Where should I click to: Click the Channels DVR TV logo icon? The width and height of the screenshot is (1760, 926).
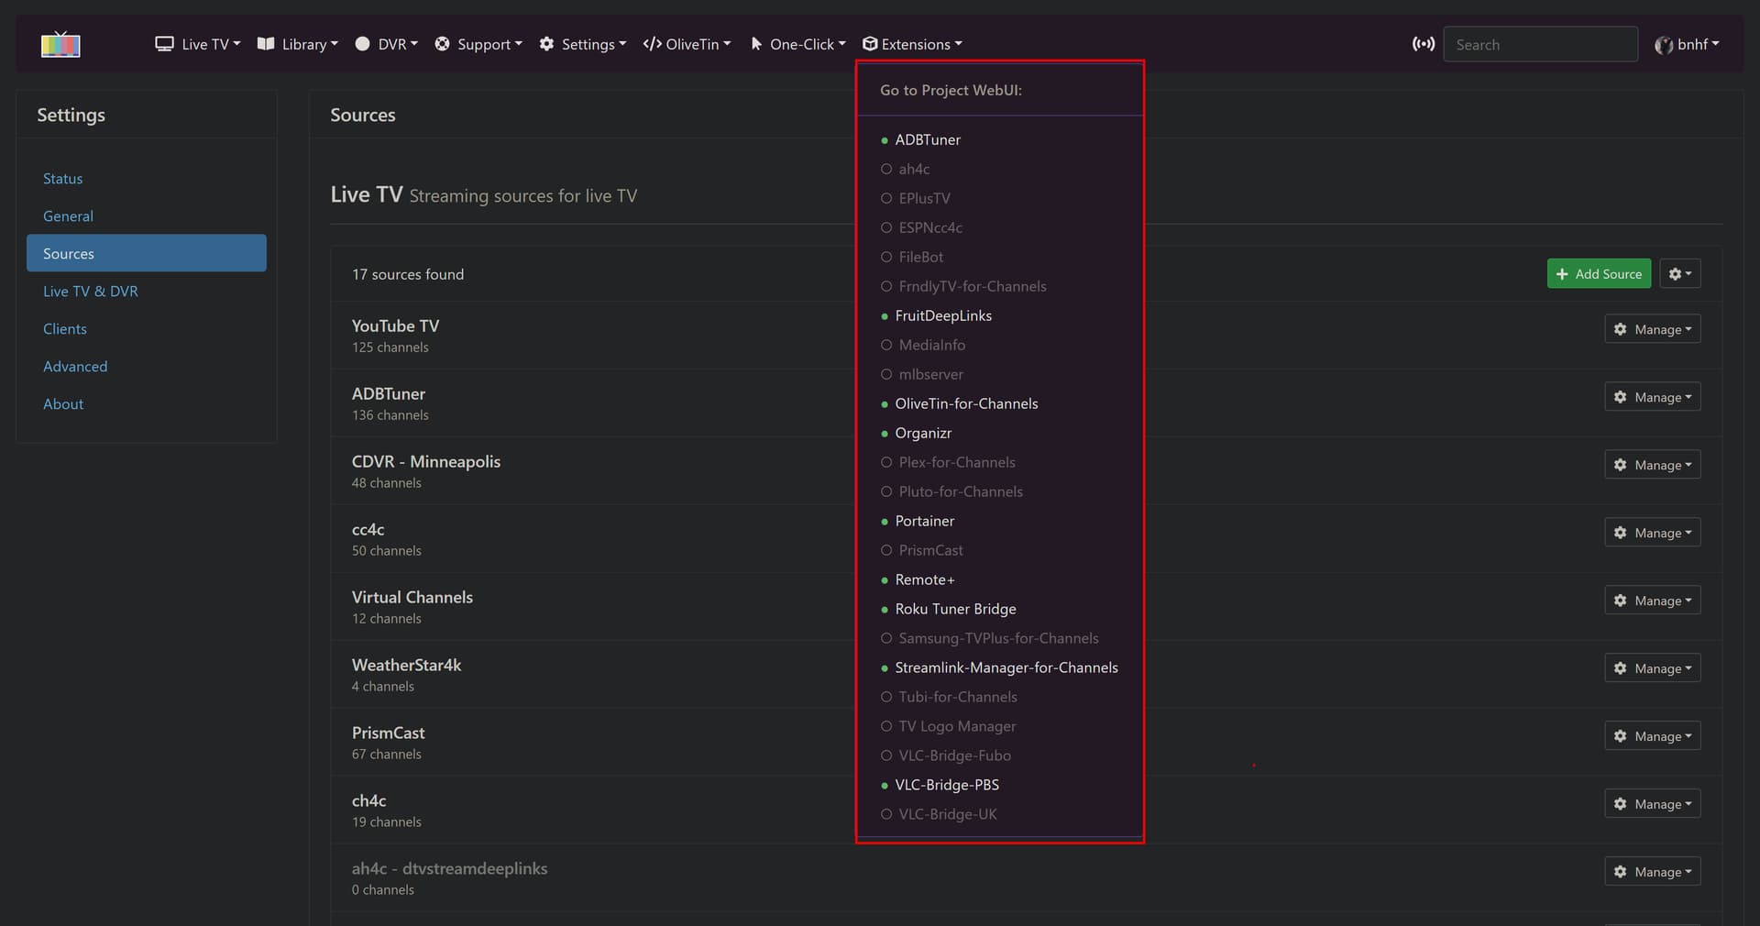point(60,44)
